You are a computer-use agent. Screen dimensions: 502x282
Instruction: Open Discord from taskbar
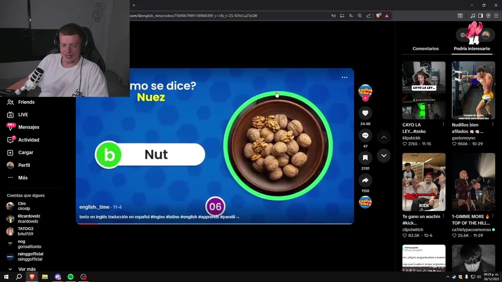tap(58, 277)
